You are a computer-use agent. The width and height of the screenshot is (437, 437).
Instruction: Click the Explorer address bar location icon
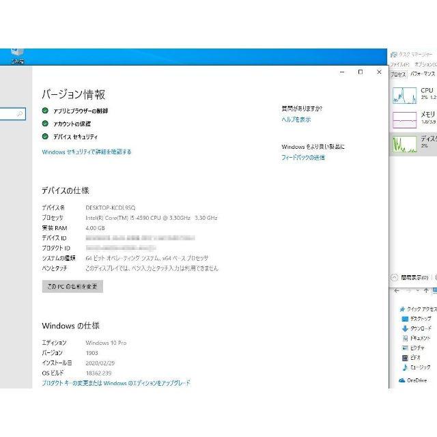pyautogui.click(x=434, y=291)
